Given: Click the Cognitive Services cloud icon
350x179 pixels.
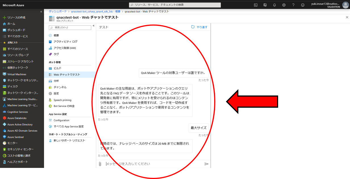Looking at the screenshot, I should point(4,112).
